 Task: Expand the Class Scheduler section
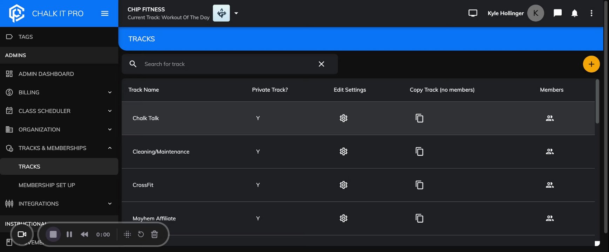coord(110,111)
